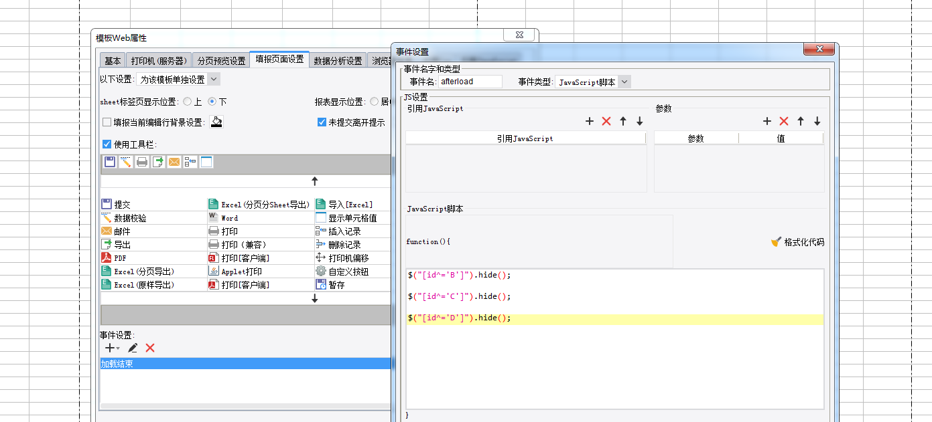Click the export icon in the top toolbar strip
Image resolution: width=932 pixels, height=422 pixels.
[x=158, y=162]
